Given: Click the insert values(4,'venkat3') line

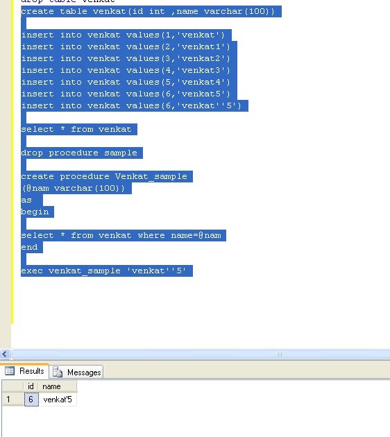Looking at the screenshot, I should 126,70.
